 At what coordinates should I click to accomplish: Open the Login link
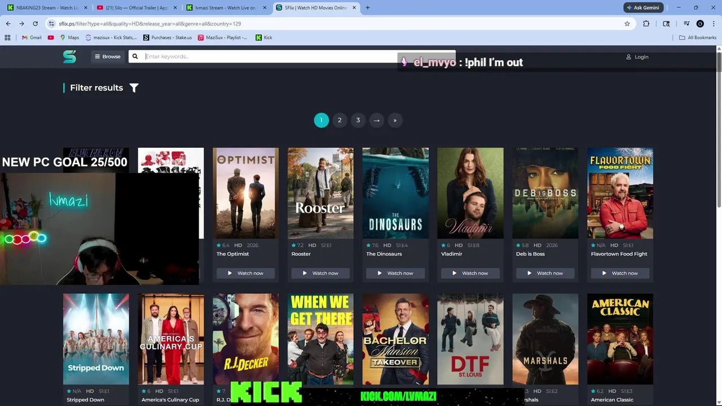637,57
